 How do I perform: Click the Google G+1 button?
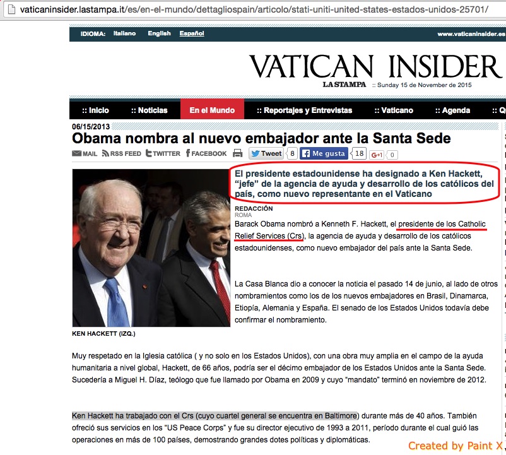[x=377, y=155]
